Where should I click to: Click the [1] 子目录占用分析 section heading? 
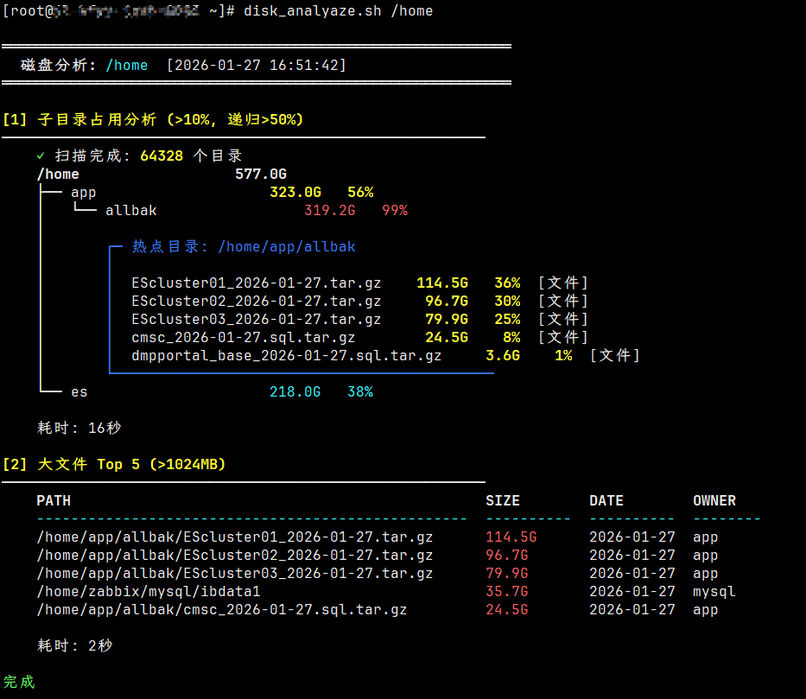click(153, 120)
